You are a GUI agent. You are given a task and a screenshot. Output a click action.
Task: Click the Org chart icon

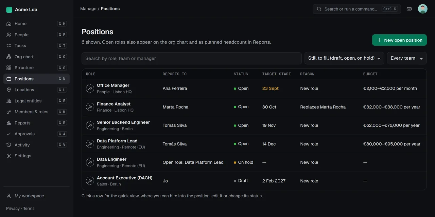(x=9, y=57)
